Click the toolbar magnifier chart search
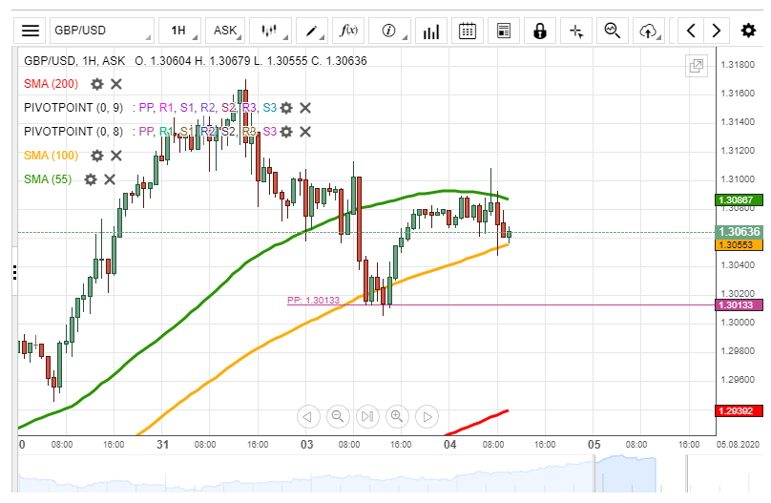The height and width of the screenshot is (503, 771). pos(613,31)
